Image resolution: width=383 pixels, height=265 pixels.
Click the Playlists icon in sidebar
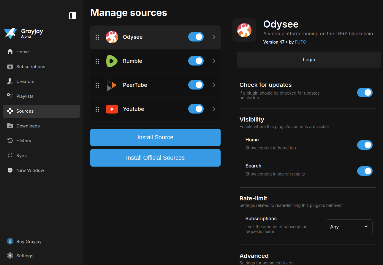pos(10,96)
